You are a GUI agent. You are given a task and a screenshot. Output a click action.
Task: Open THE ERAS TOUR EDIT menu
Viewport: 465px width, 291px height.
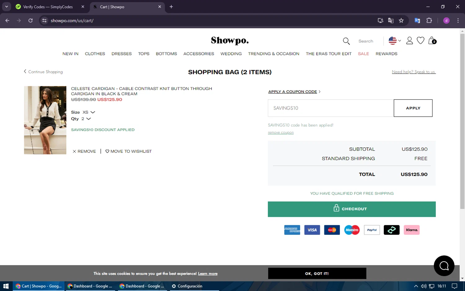(x=329, y=54)
